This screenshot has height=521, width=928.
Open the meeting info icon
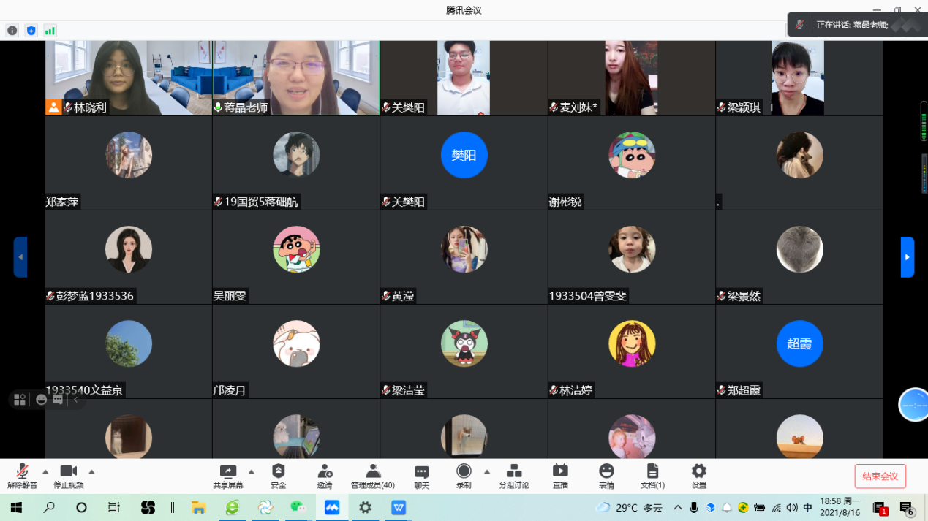[12, 31]
